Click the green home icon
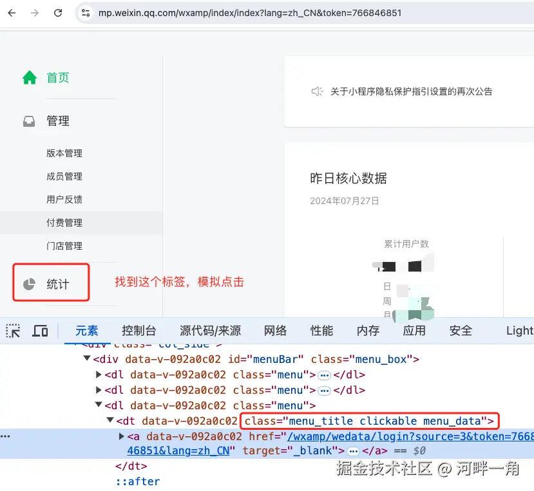Image resolution: width=534 pixels, height=491 pixels. click(30, 77)
